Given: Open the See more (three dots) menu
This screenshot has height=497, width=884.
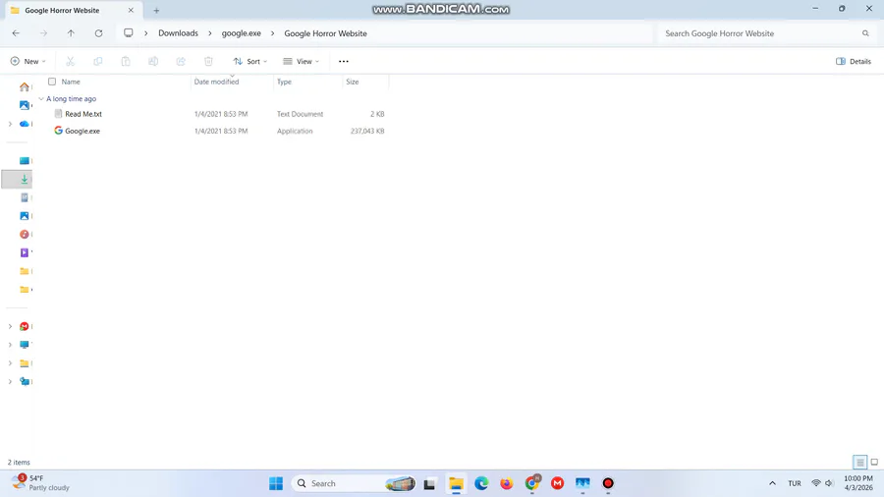Looking at the screenshot, I should [344, 62].
